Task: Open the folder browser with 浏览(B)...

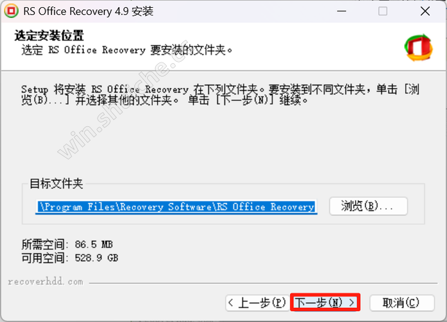Action: click(x=369, y=206)
